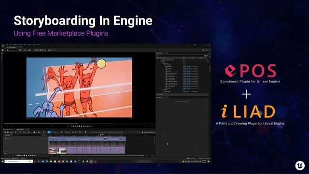Click the add Track button in Sequencer
The width and height of the screenshot is (309, 174).
[7, 135]
